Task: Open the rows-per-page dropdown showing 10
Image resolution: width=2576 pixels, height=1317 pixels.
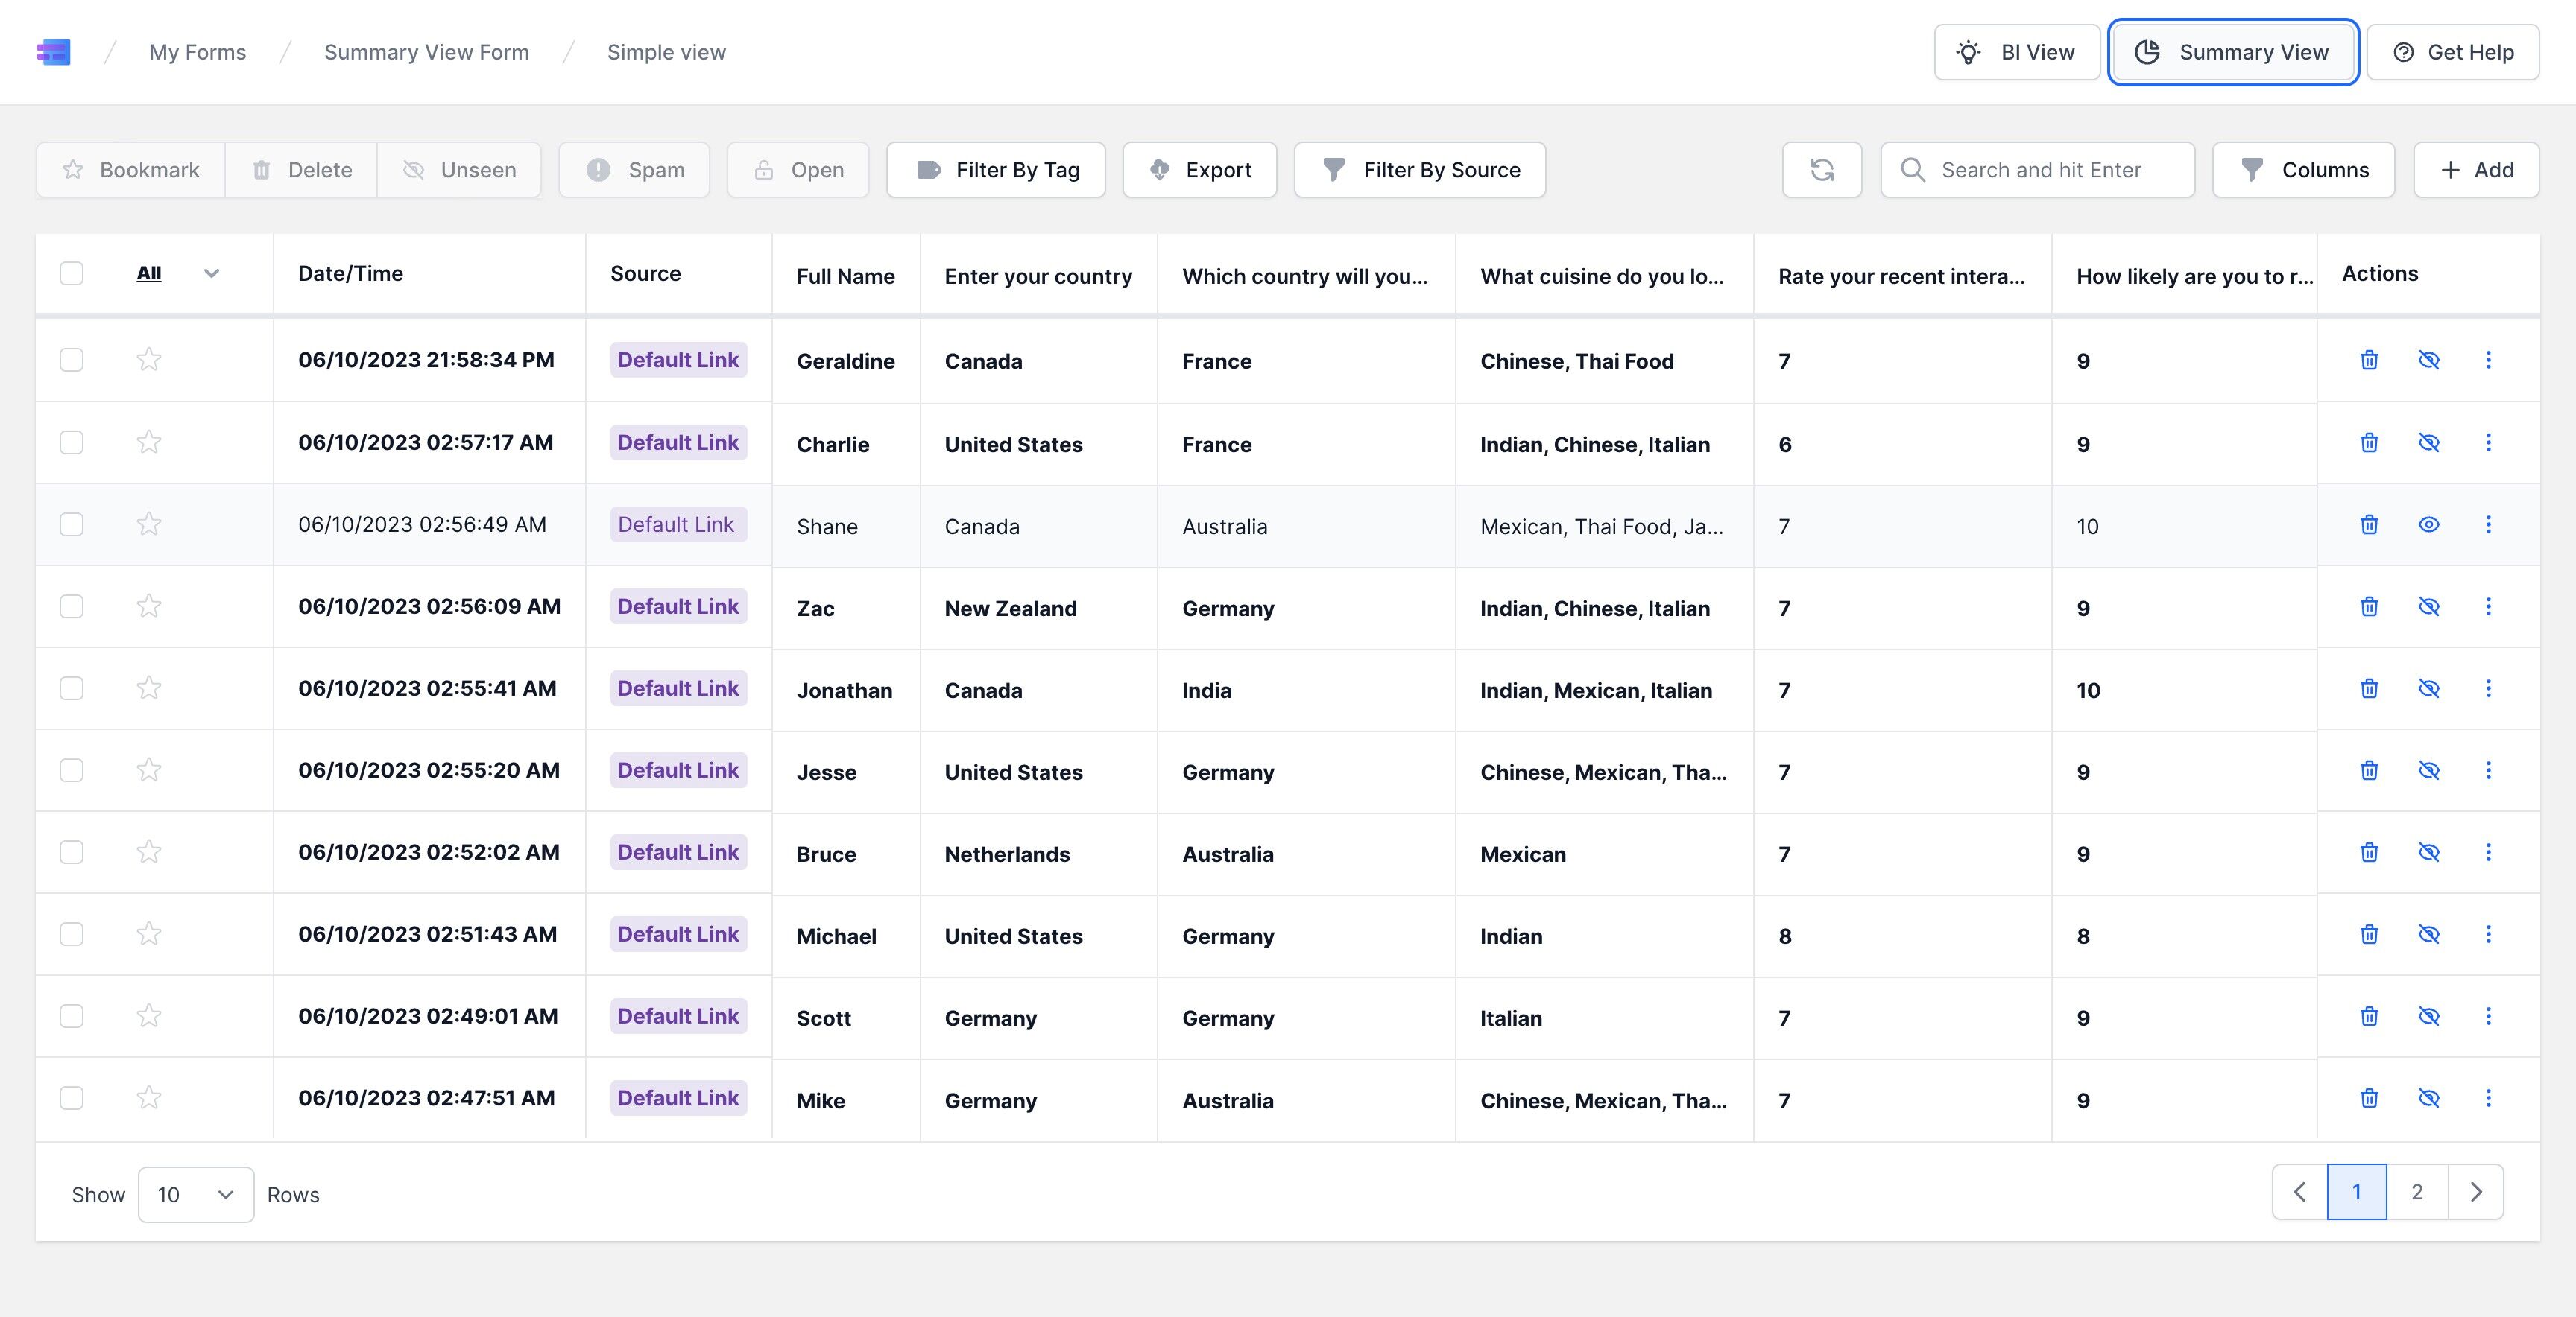Action: click(x=196, y=1194)
